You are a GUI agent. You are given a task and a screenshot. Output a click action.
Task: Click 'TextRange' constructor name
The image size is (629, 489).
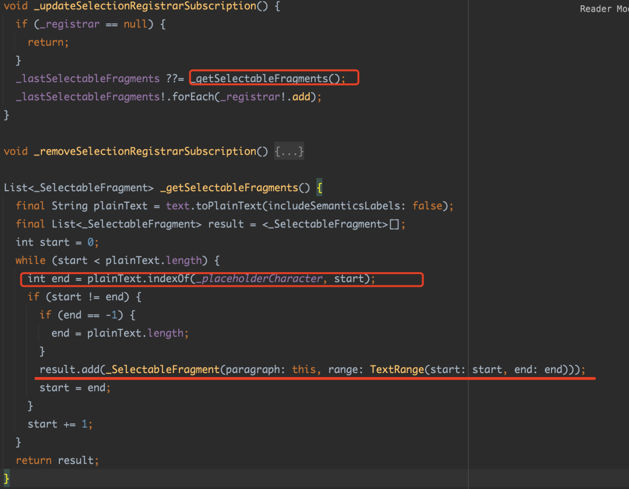click(397, 370)
